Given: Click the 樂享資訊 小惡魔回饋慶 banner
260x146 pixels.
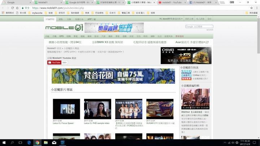Looking at the screenshot, I should [114, 28].
